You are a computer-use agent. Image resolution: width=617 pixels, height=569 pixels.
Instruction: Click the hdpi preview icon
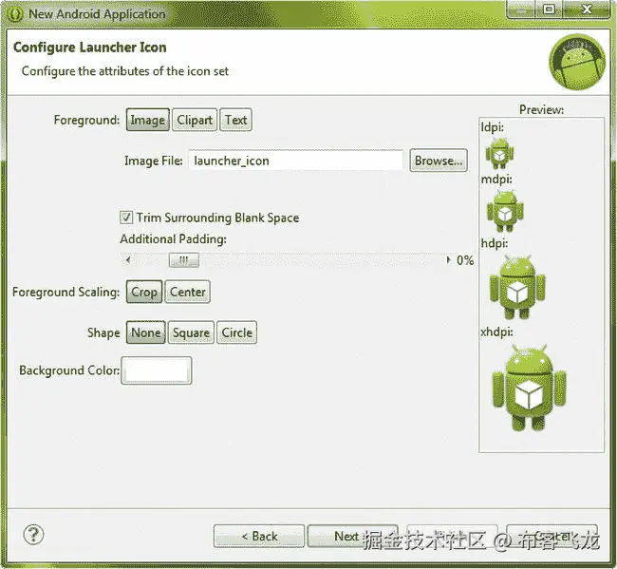pyautogui.click(x=517, y=287)
